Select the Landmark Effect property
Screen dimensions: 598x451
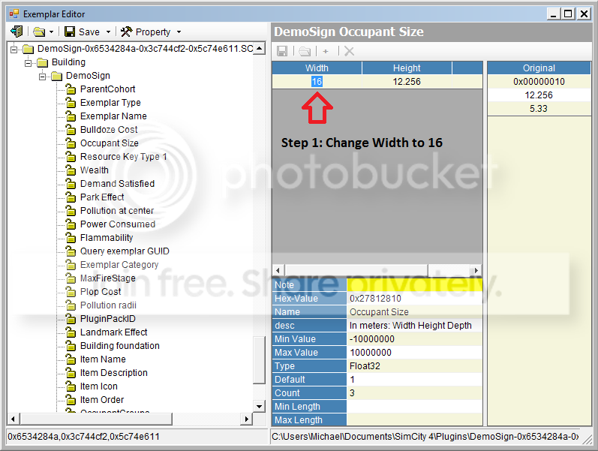point(113,332)
